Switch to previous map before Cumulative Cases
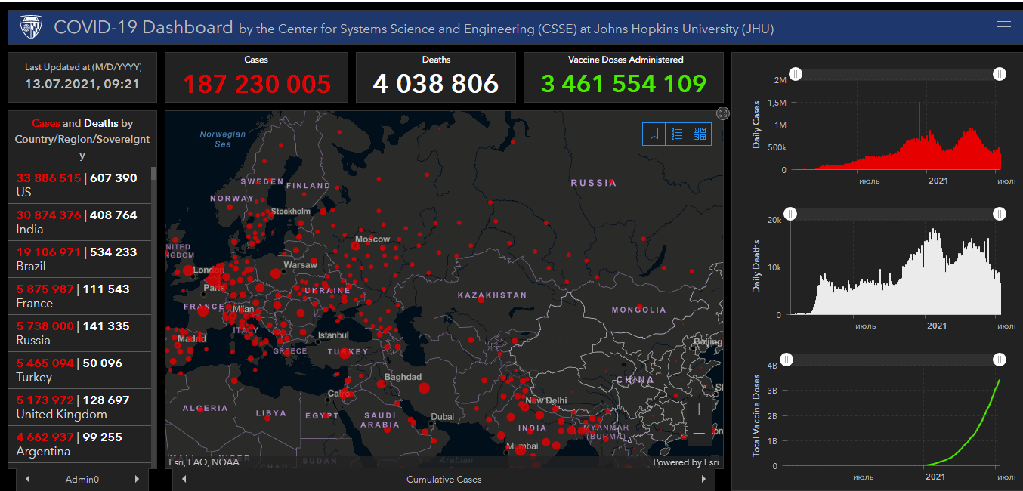 pos(184,479)
